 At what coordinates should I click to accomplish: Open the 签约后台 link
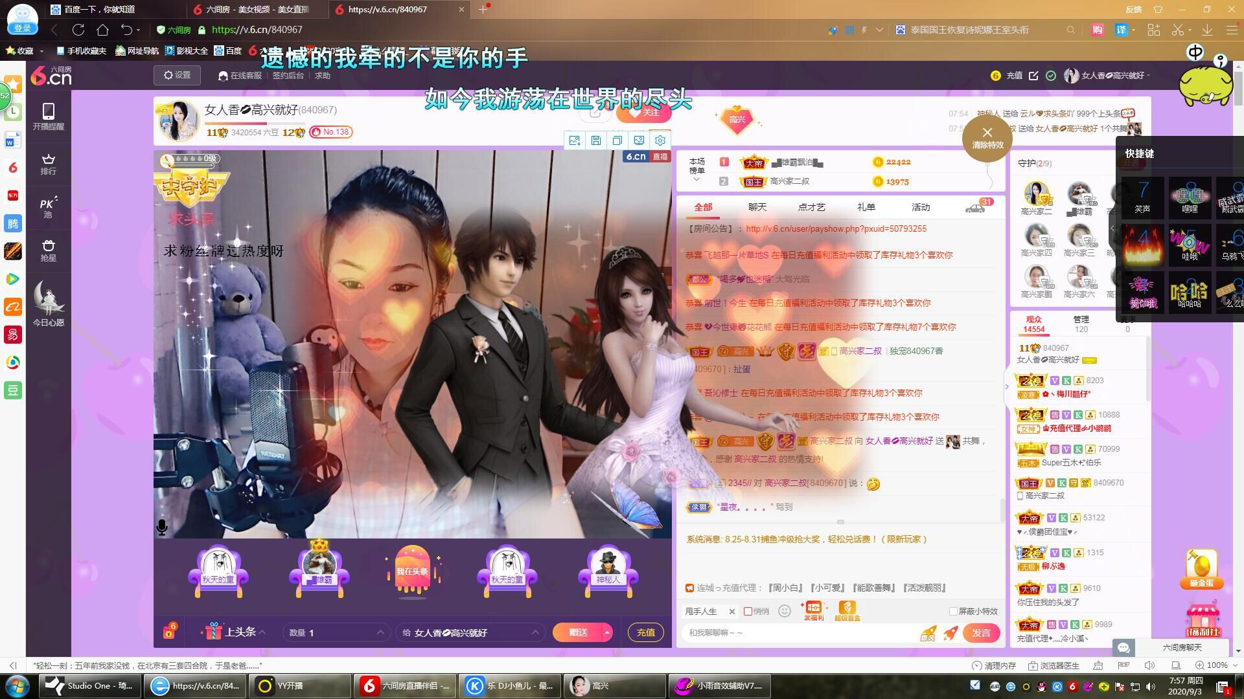288,76
